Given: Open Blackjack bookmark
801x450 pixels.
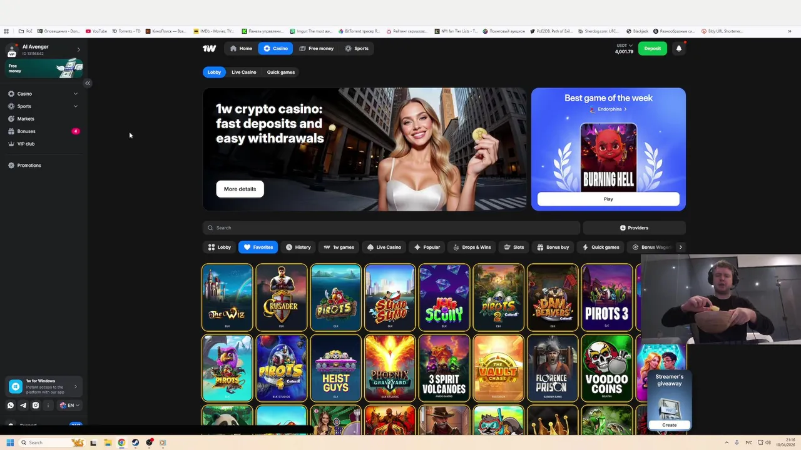Looking at the screenshot, I should point(637,31).
